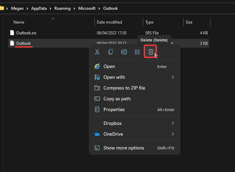Expand the Dropbox submenu
Image resolution: width=235 pixels, height=172 pixels.
tap(134, 124)
